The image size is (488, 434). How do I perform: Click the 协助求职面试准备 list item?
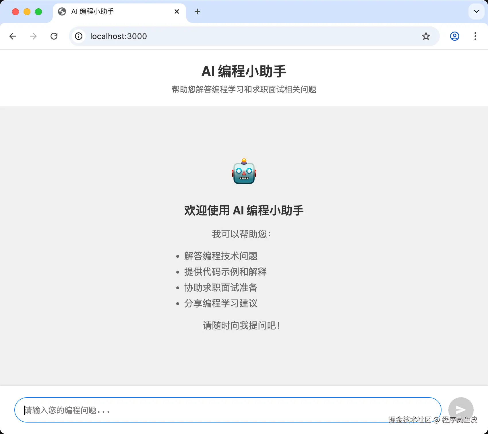tap(221, 287)
